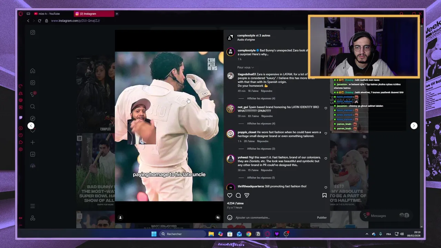Open Microsoft Store from the taskbar
441x248 pixels.
(x=230, y=234)
